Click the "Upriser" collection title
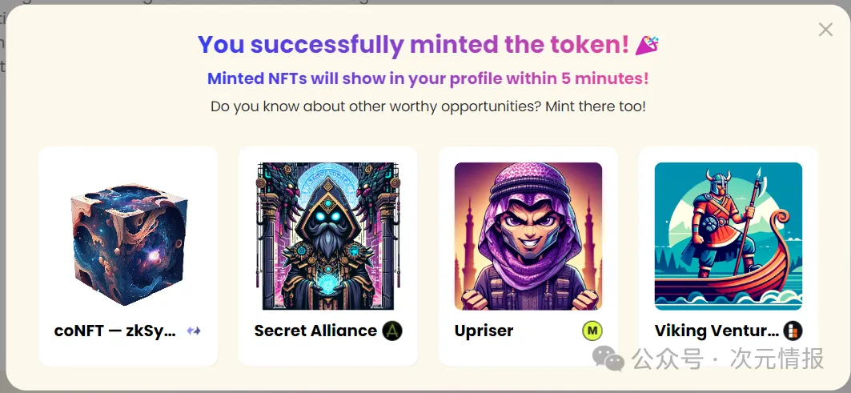The height and width of the screenshot is (393, 851). click(x=484, y=331)
